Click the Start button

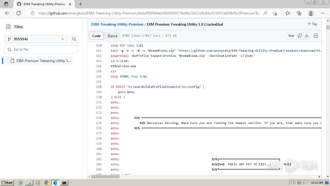point(7,183)
